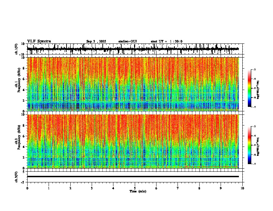Click the "ch.3(V)" axis label
The image size is (273, 211).
click(x=17, y=177)
